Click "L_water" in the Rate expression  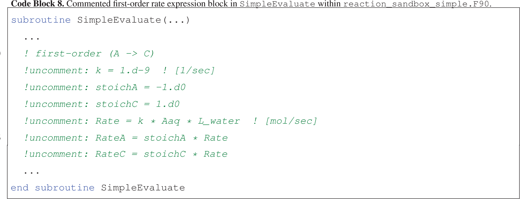219,121
